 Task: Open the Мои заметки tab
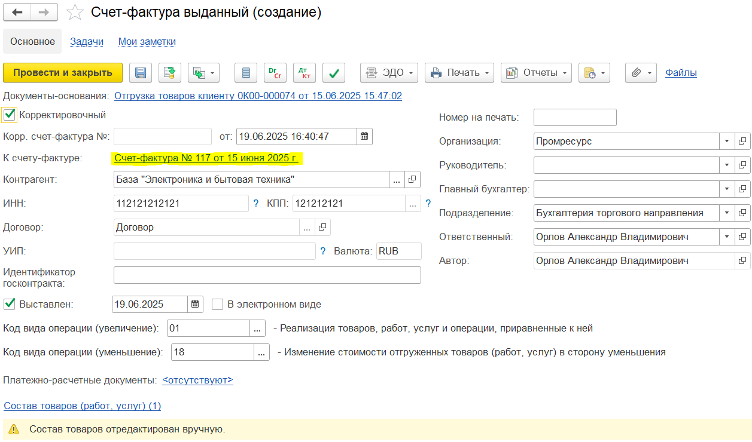(147, 41)
